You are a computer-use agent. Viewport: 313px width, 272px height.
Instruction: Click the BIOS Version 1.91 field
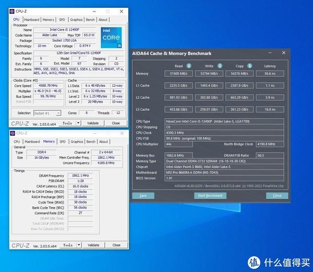(224, 178)
